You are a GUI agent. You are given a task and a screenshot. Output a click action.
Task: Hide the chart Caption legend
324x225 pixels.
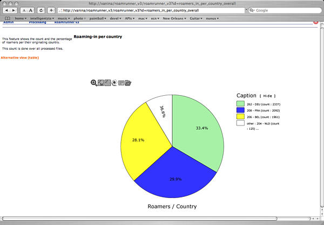[268, 96]
